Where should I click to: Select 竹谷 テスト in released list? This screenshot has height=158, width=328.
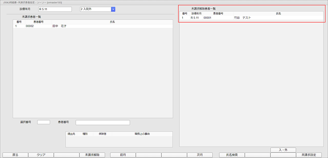[242, 18]
